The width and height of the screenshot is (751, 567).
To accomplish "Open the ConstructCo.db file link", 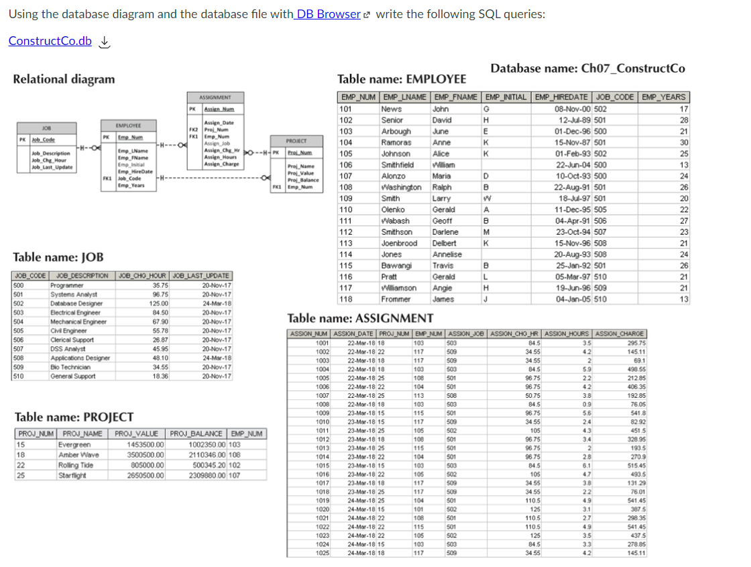I will 50,41.
